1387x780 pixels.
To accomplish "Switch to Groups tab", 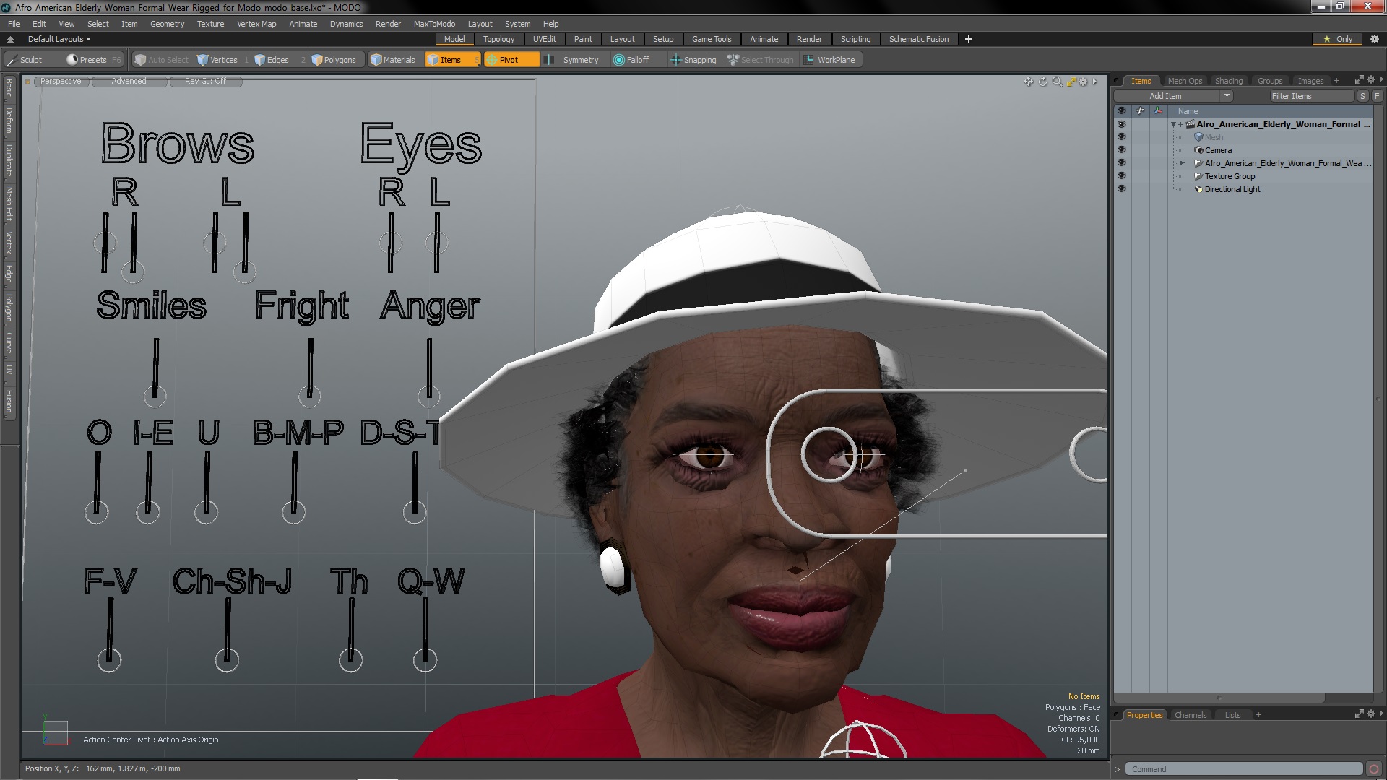I will (x=1269, y=81).
